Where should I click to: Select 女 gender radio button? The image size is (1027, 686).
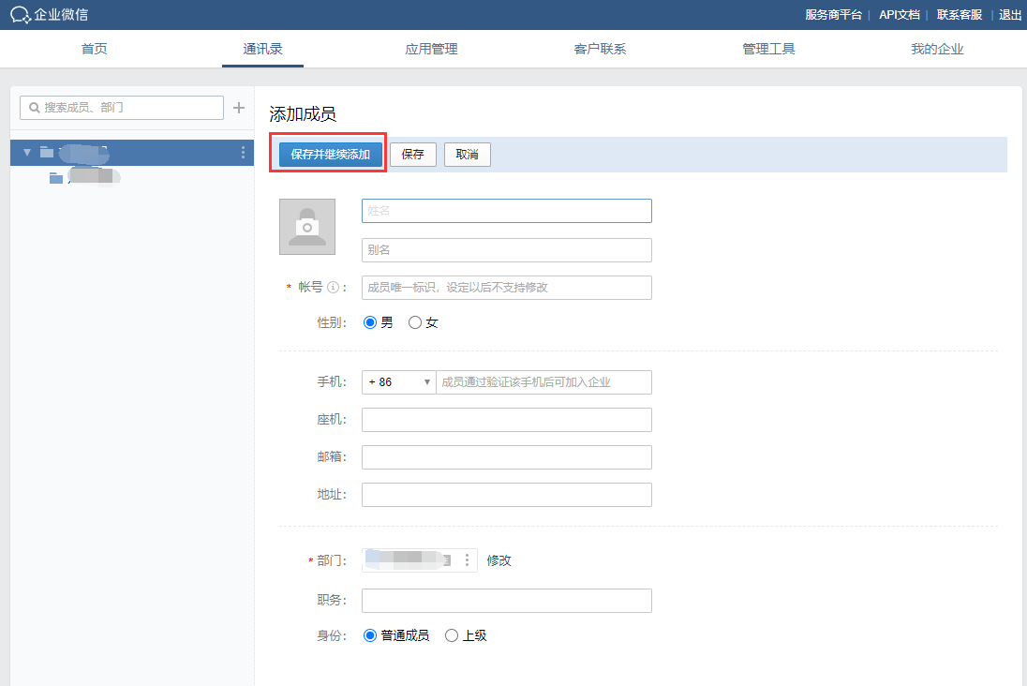[415, 322]
